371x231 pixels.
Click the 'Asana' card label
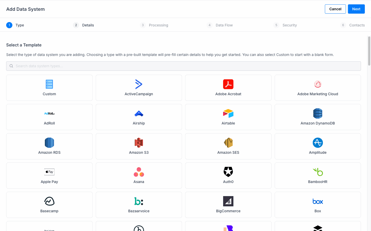tap(139, 182)
